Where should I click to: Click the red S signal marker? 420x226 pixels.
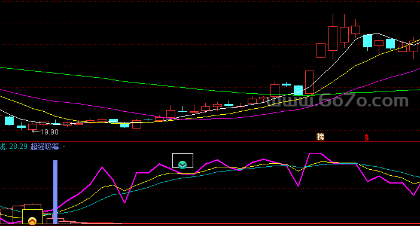[366, 138]
